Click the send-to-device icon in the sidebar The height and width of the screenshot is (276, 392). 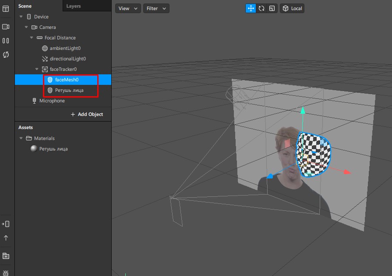tap(6, 224)
